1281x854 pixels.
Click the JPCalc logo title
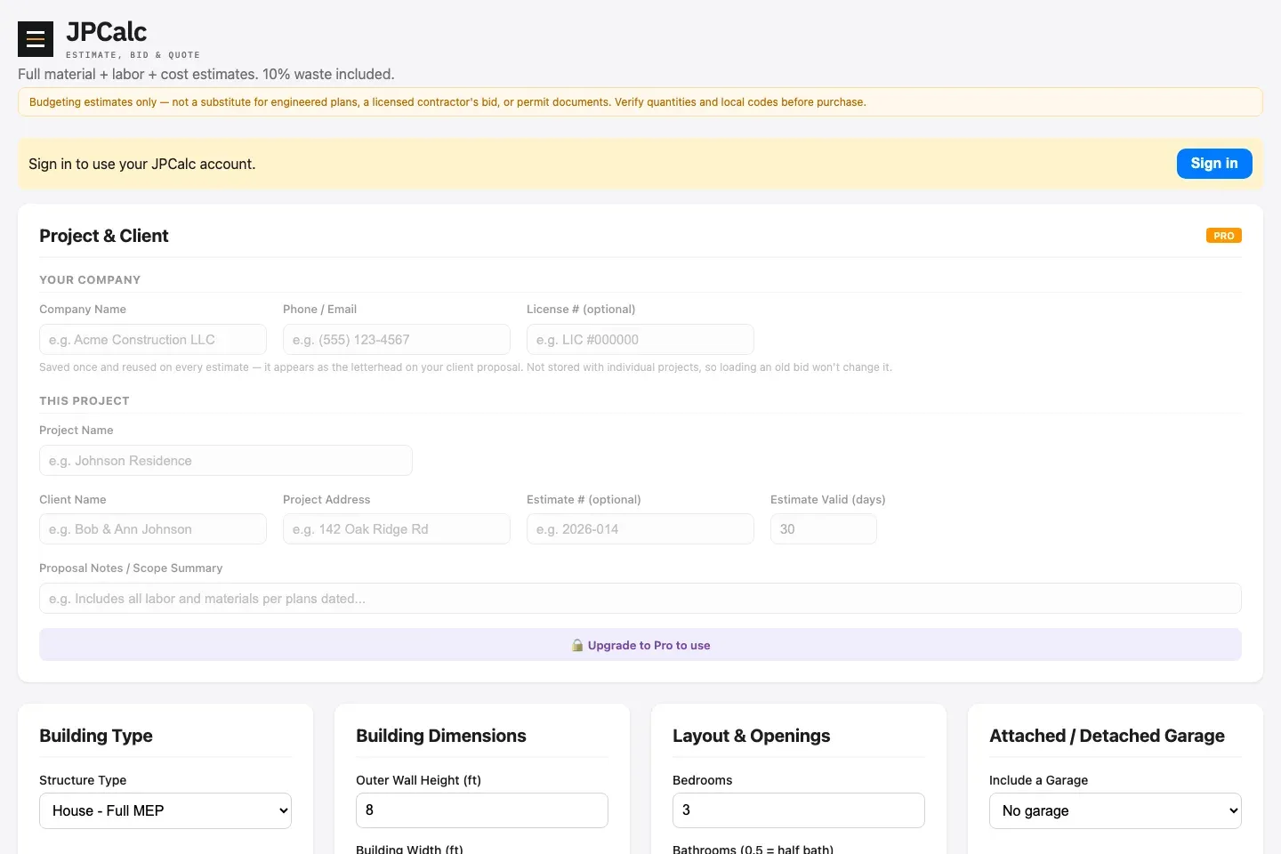pos(107,32)
